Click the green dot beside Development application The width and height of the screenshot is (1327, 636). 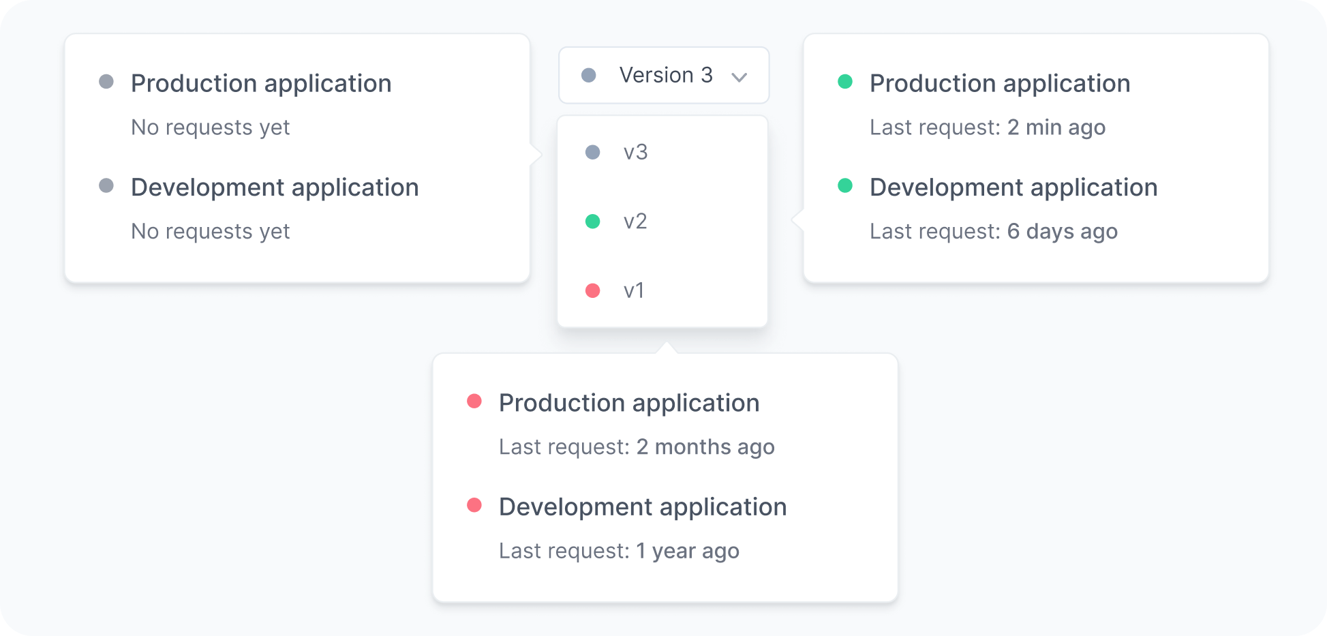pyautogui.click(x=845, y=185)
